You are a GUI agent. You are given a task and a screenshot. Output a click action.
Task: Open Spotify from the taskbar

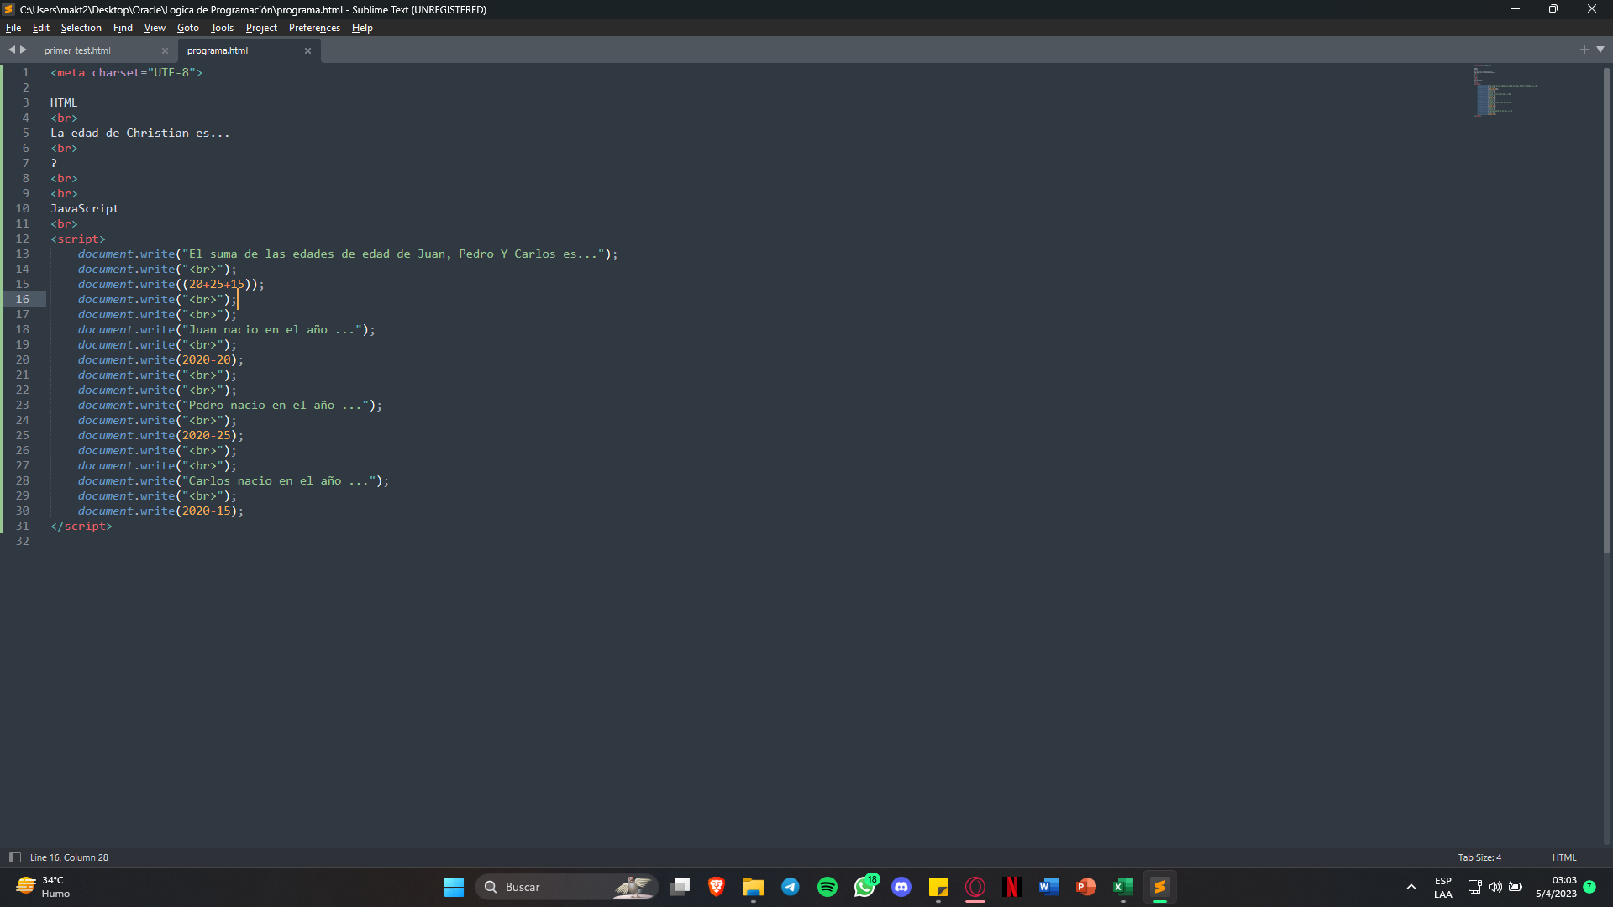pos(828,887)
